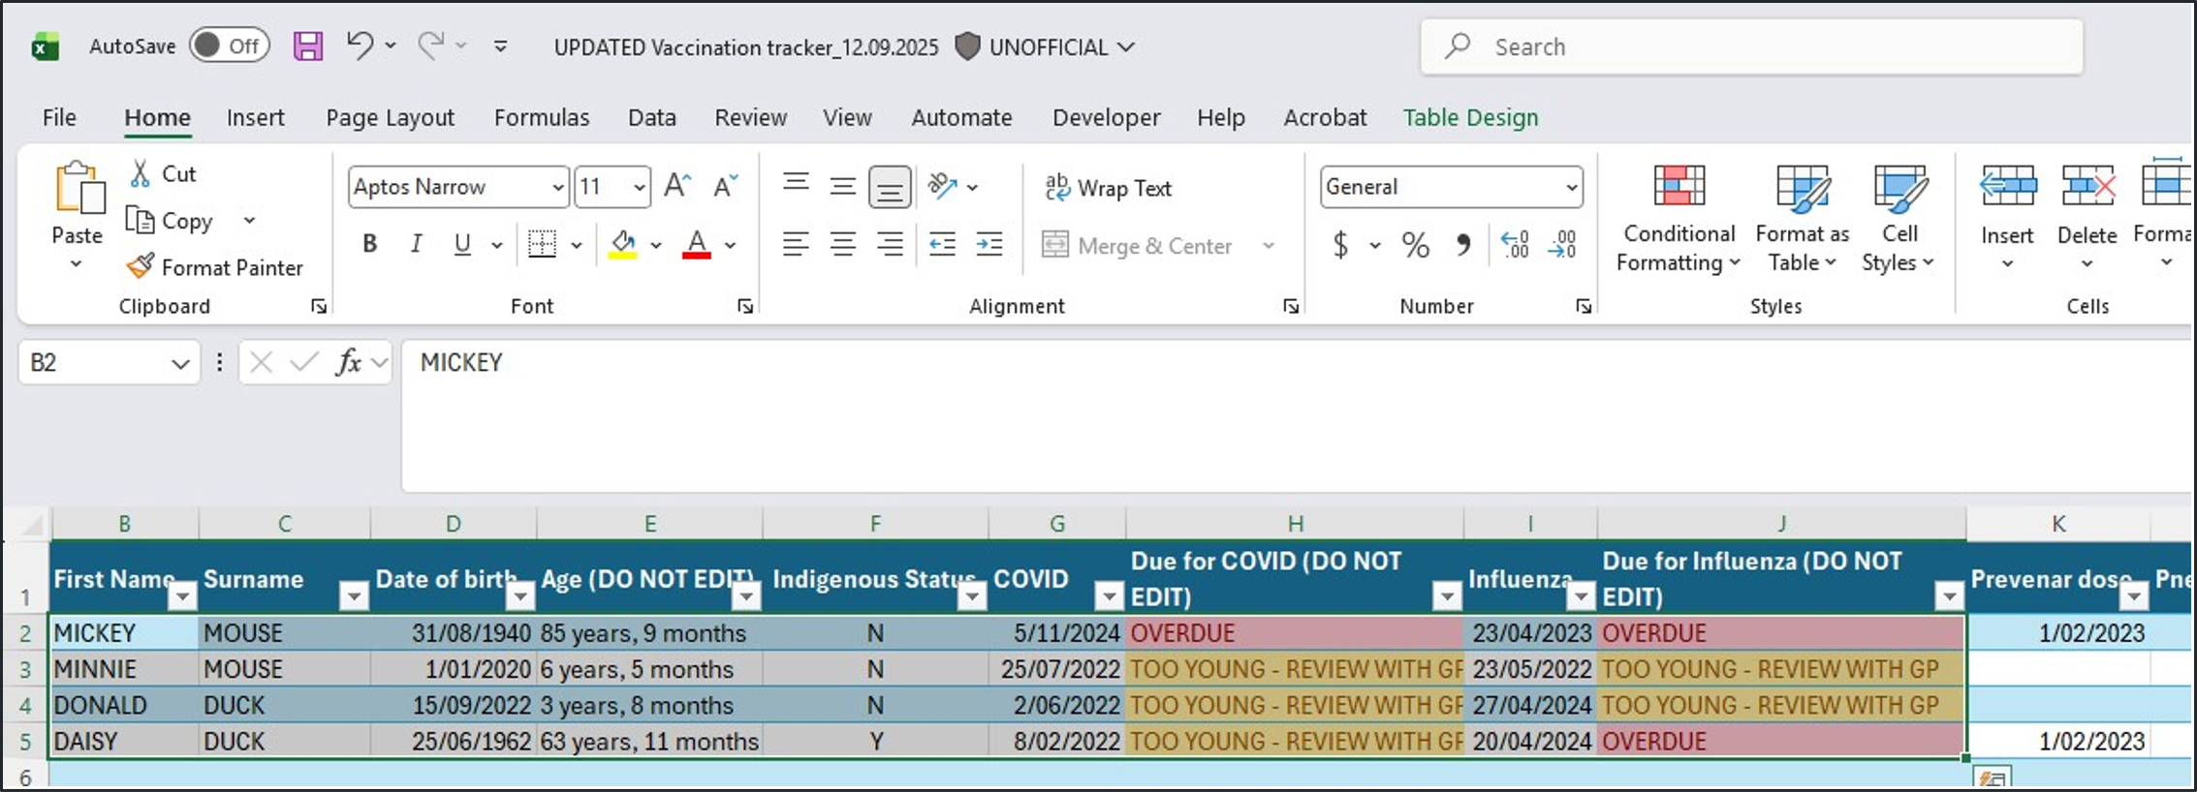Screen dimensions: 2197x792
Task: Toggle Wrap Text
Action: [x=1108, y=187]
